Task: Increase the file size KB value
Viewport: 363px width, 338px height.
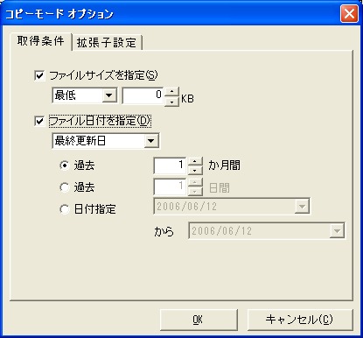Action: point(172,92)
